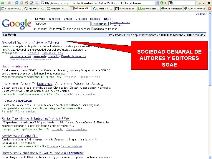
Task: Open 'Sociedad General de Autores y Editores' result
Action: (31, 42)
